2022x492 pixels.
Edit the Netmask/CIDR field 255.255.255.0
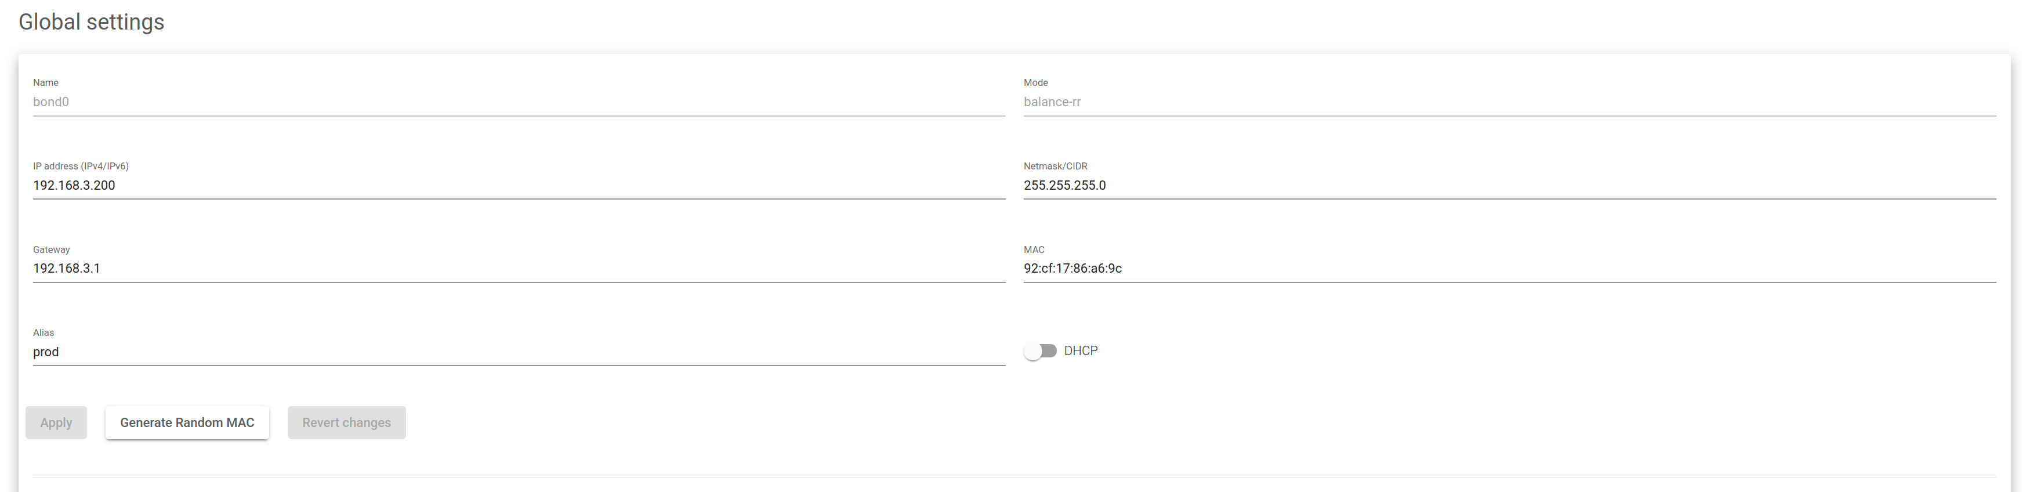[x=1509, y=185]
